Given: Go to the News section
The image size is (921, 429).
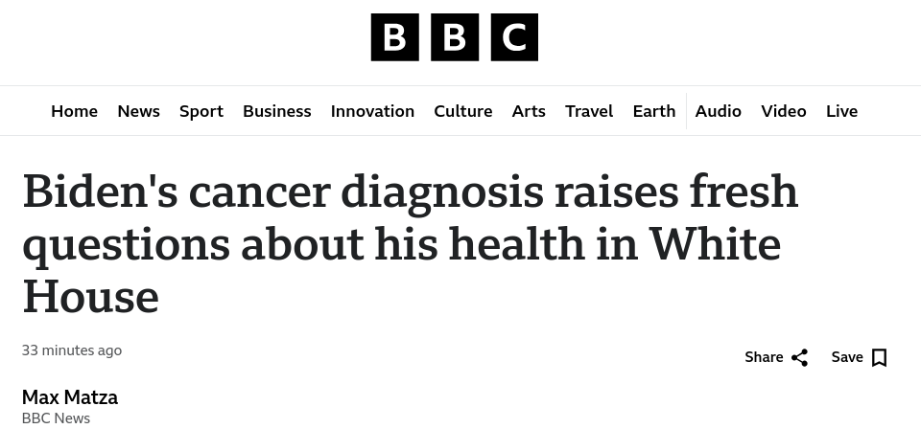Looking at the screenshot, I should (138, 111).
